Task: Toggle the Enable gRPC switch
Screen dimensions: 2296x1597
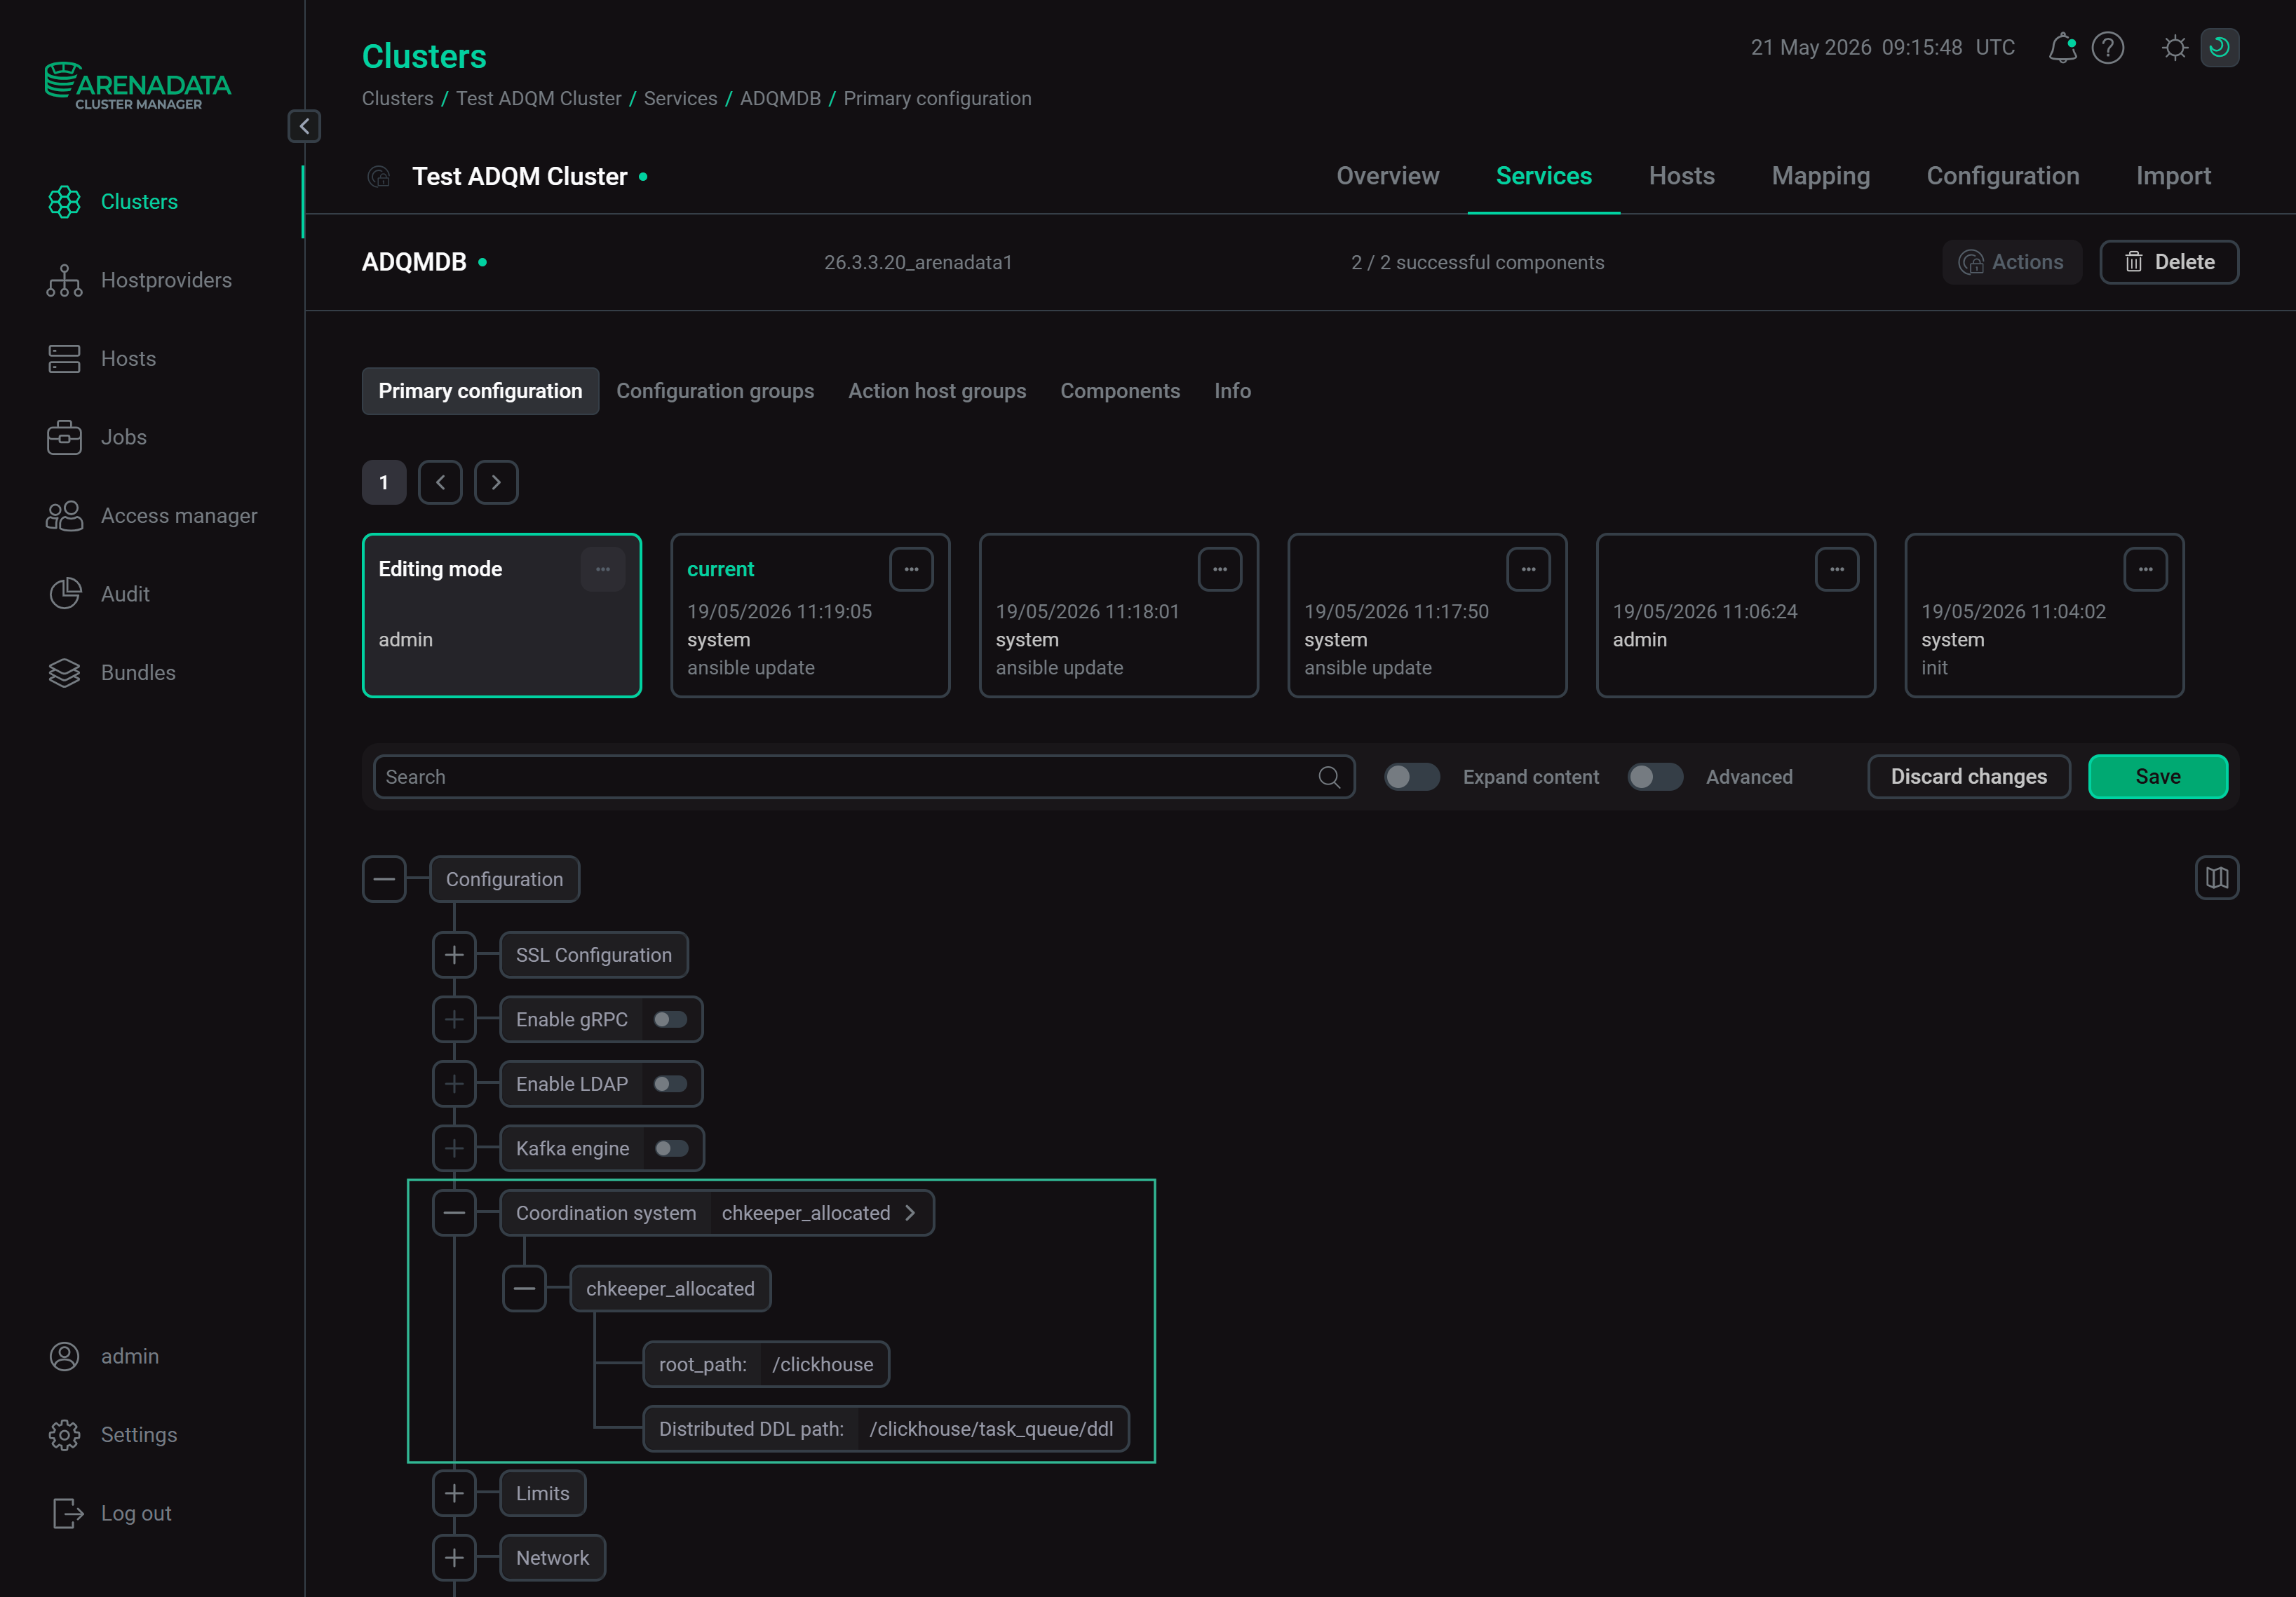Action: 670,1019
